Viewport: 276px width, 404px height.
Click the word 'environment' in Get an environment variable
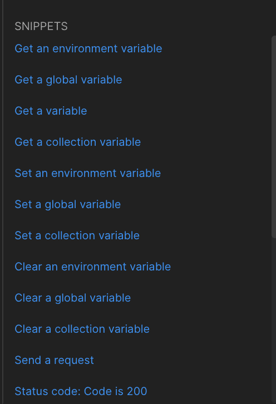(x=85, y=49)
